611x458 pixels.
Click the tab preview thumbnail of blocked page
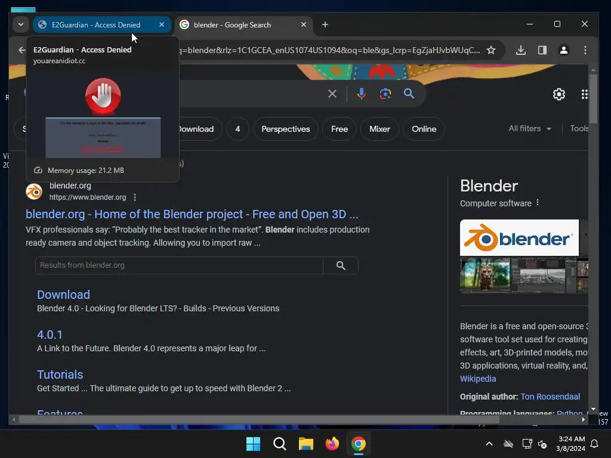point(103,116)
